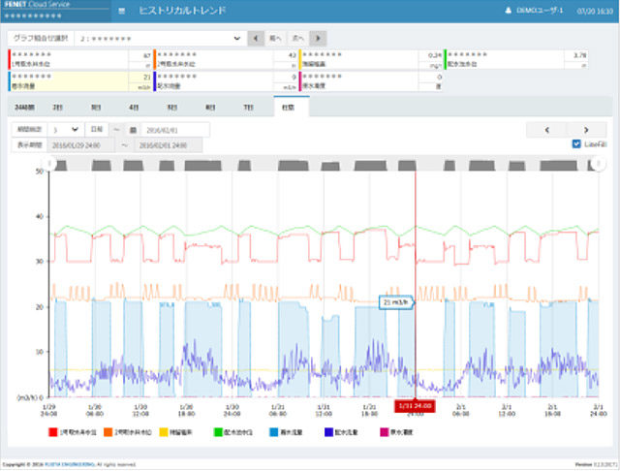The height and width of the screenshot is (471, 620).
Task: Toggle the yellow 残留塩素 legend swatch
Action: [164, 432]
